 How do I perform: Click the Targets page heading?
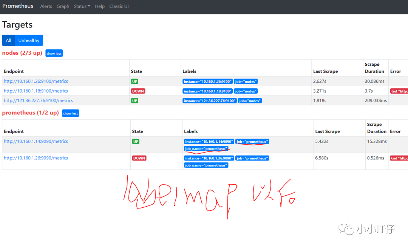pos(17,25)
